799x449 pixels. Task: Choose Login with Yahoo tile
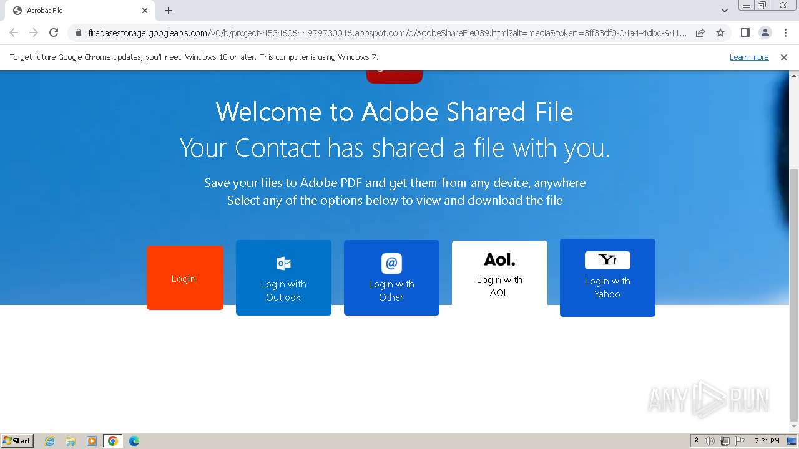click(x=607, y=278)
